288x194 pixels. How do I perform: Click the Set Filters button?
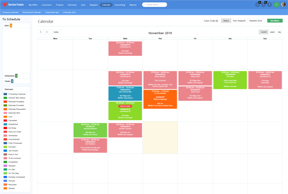coord(274,21)
